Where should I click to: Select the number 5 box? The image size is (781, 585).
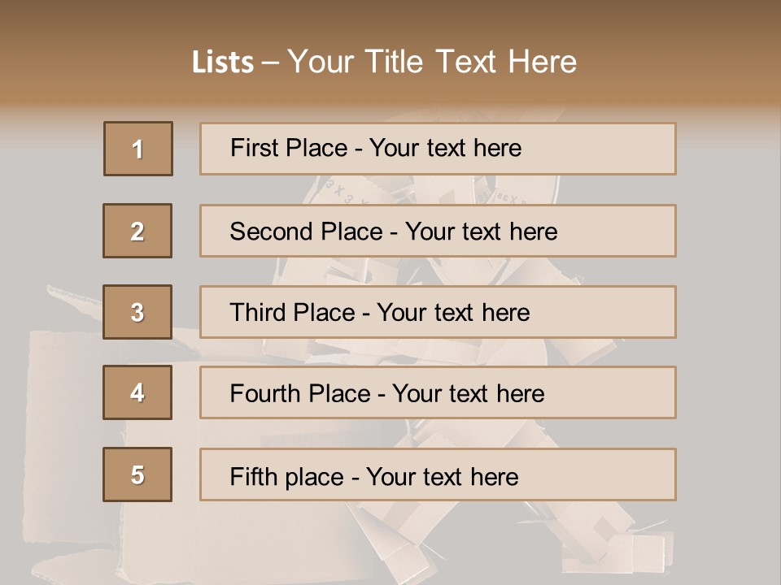click(x=137, y=474)
